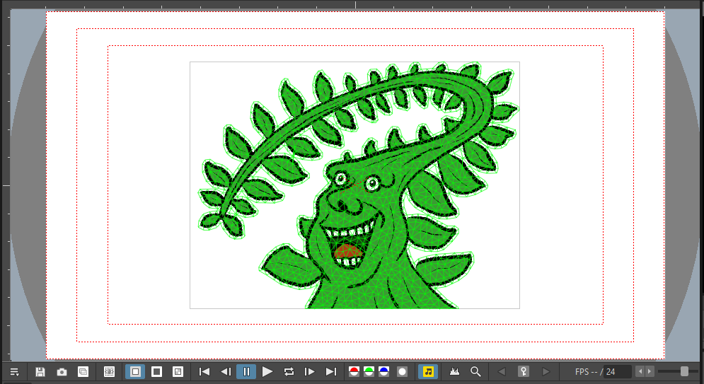Image resolution: width=704 pixels, height=384 pixels.
Task: Open the histogram icon
Action: click(x=455, y=372)
